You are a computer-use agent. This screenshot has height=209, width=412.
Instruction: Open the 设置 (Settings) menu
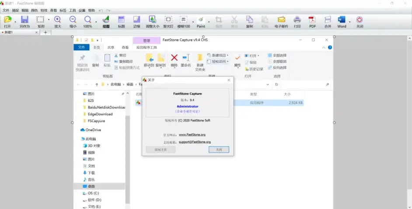coord(82,10)
